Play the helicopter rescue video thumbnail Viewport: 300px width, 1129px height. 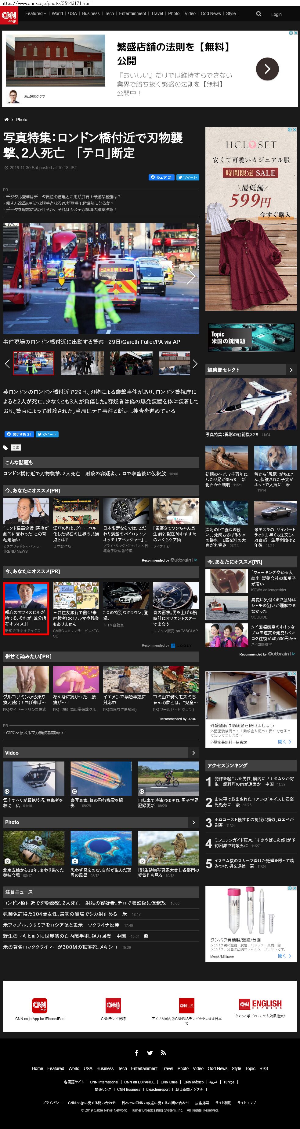(x=34, y=778)
